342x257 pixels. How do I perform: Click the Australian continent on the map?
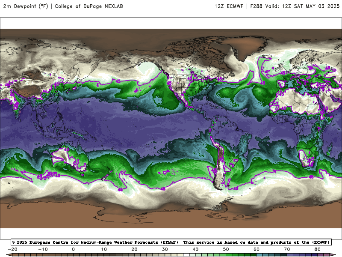[x=69, y=158]
